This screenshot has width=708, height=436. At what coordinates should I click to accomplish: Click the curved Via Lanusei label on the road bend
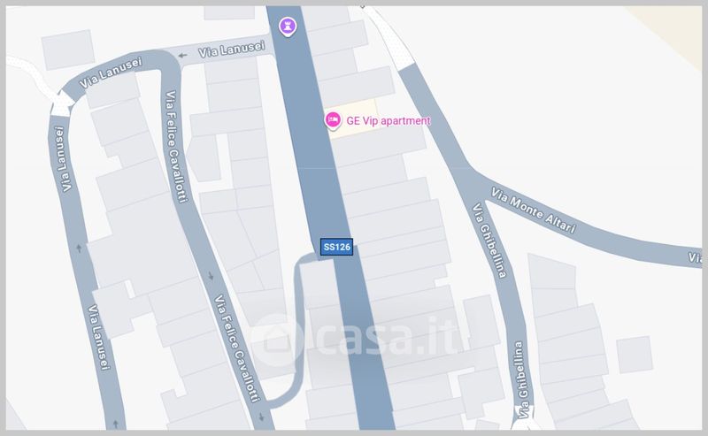tap(111, 73)
